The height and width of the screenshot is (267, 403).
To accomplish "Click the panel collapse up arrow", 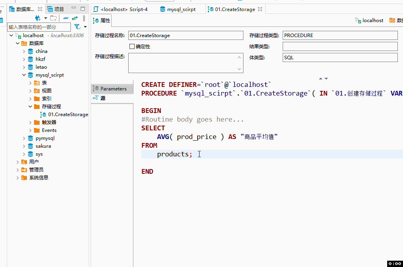I will (321, 79).
